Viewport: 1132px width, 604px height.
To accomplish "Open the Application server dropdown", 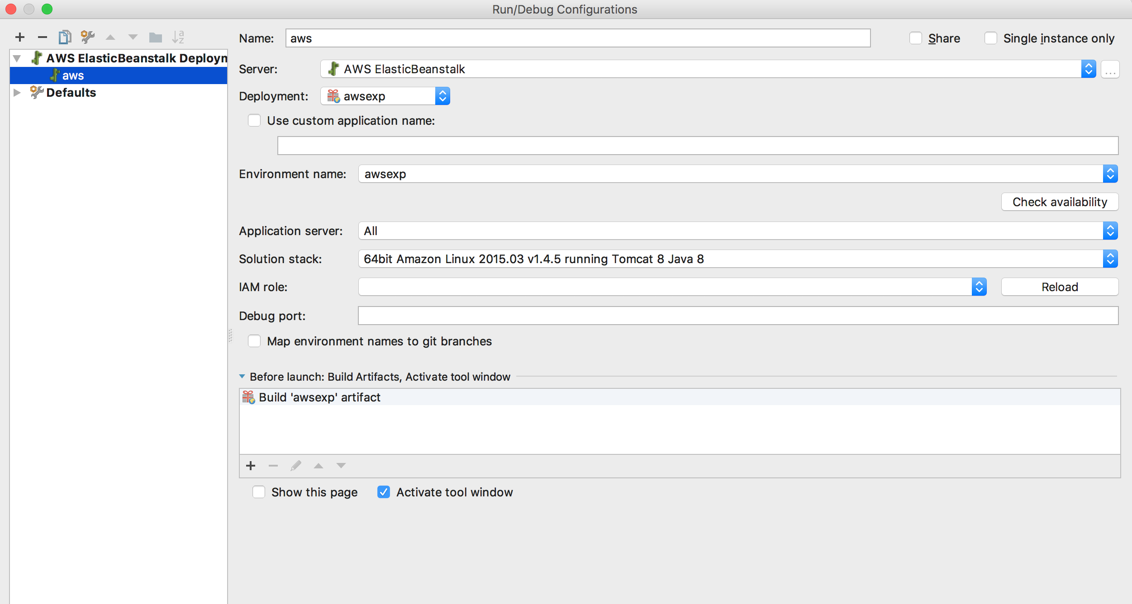I will (x=738, y=231).
